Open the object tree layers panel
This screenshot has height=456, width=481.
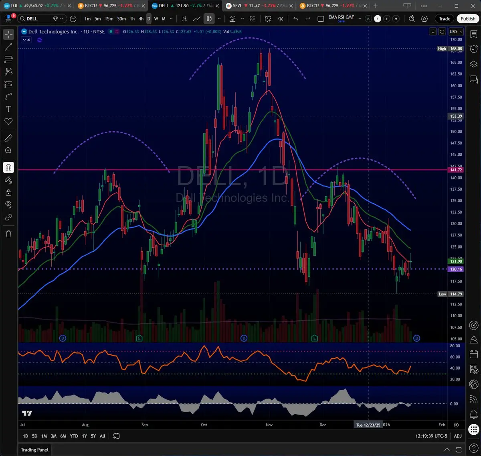[473, 64]
